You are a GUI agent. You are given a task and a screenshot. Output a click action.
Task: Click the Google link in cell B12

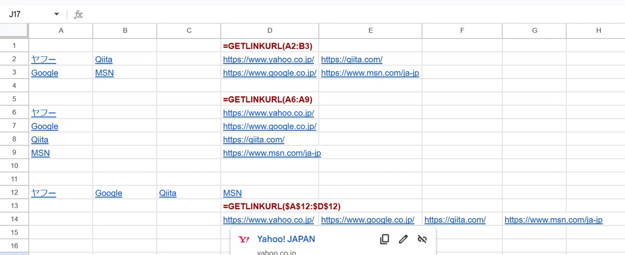click(x=109, y=193)
